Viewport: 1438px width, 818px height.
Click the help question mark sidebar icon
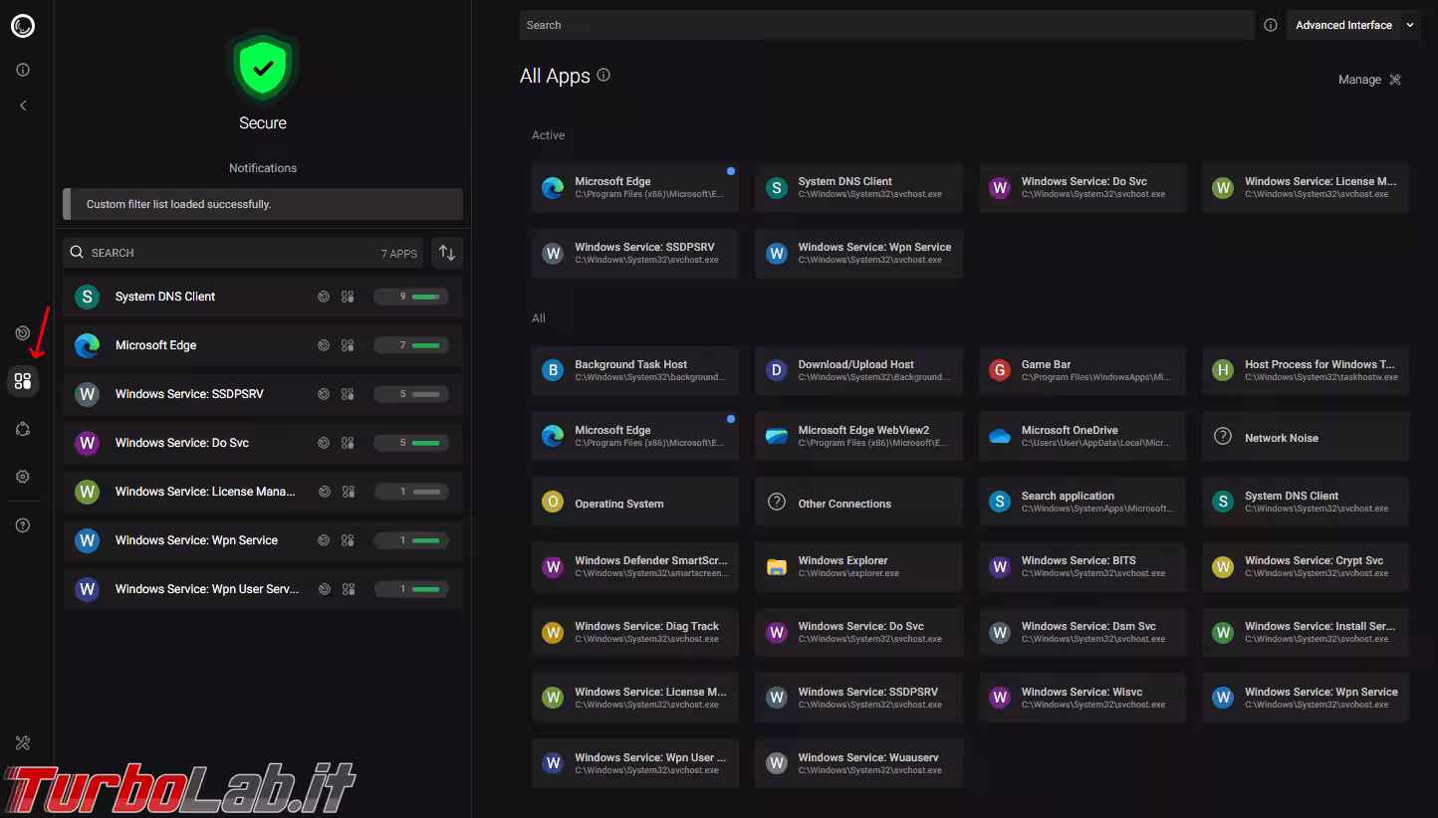tap(23, 525)
